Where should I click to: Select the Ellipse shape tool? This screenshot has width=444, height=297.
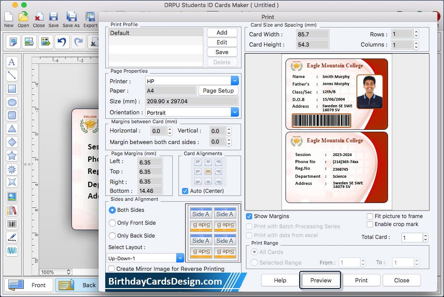pyautogui.click(x=12, y=102)
